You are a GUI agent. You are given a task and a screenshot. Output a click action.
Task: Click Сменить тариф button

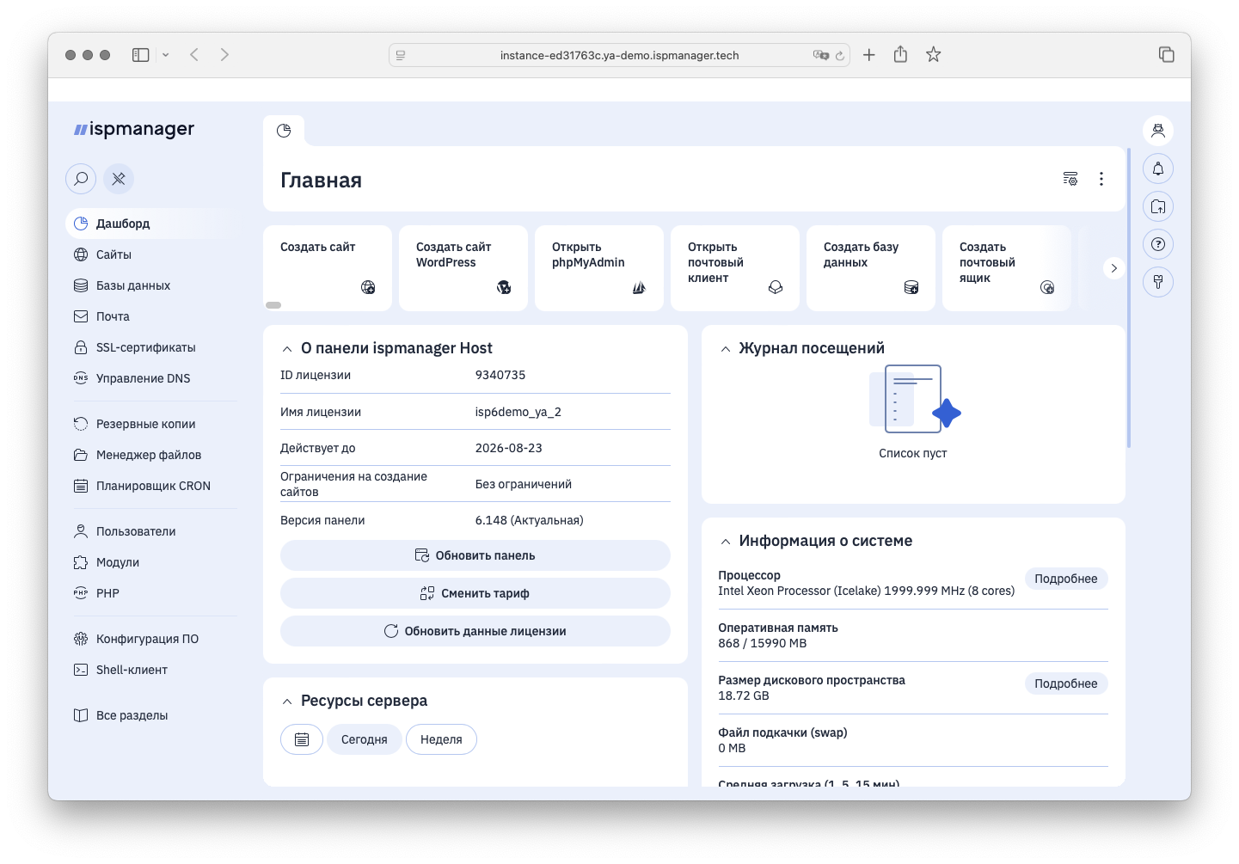pyautogui.click(x=475, y=593)
